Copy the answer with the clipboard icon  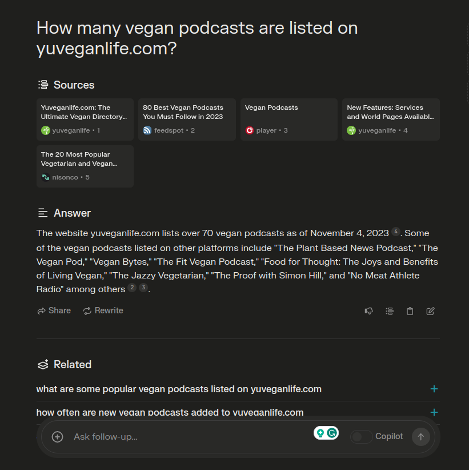click(410, 311)
